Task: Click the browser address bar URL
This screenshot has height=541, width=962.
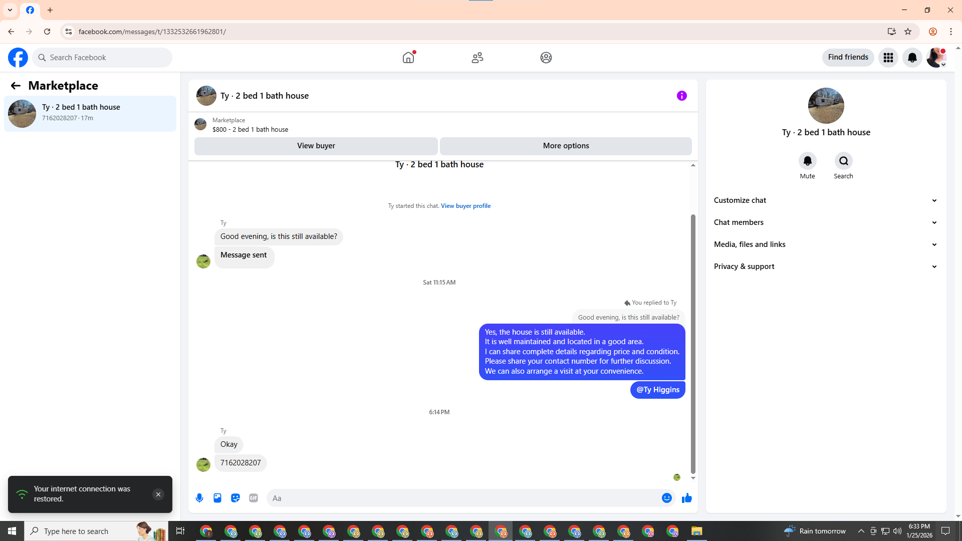Action: point(152,32)
